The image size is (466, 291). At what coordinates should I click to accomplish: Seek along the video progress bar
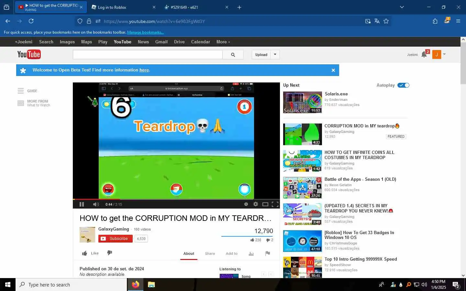[x=176, y=199]
